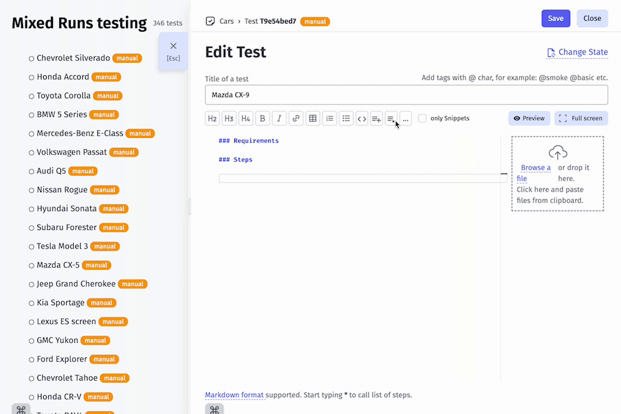Insert an H3 heading from the toolbar
The height and width of the screenshot is (414, 621).
(229, 118)
